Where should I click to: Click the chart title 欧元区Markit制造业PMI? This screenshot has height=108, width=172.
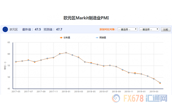tap(86, 18)
